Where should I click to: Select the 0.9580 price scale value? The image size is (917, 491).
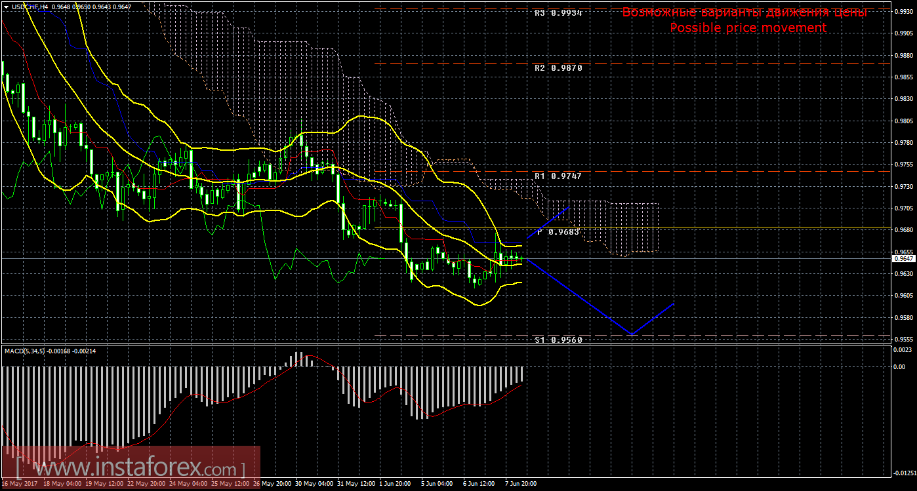[903, 318]
